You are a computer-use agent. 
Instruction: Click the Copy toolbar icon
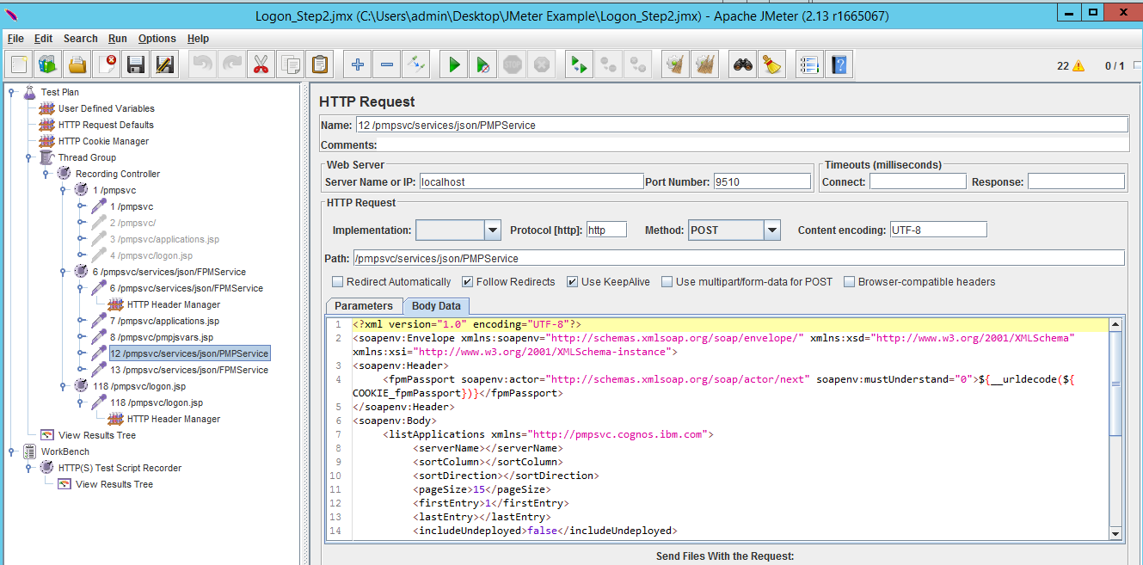click(291, 64)
